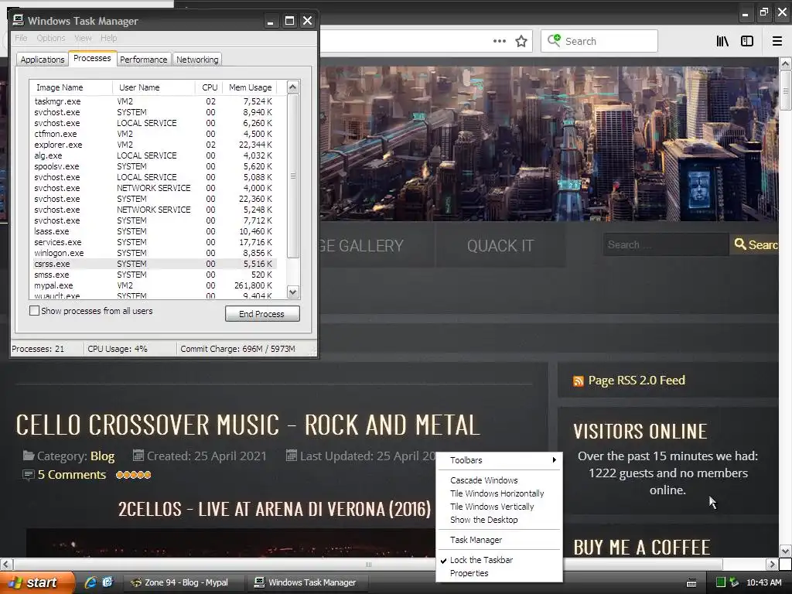Screen dimensions: 792x594
Task: Click the Page RSS feed icon
Action: click(x=579, y=381)
